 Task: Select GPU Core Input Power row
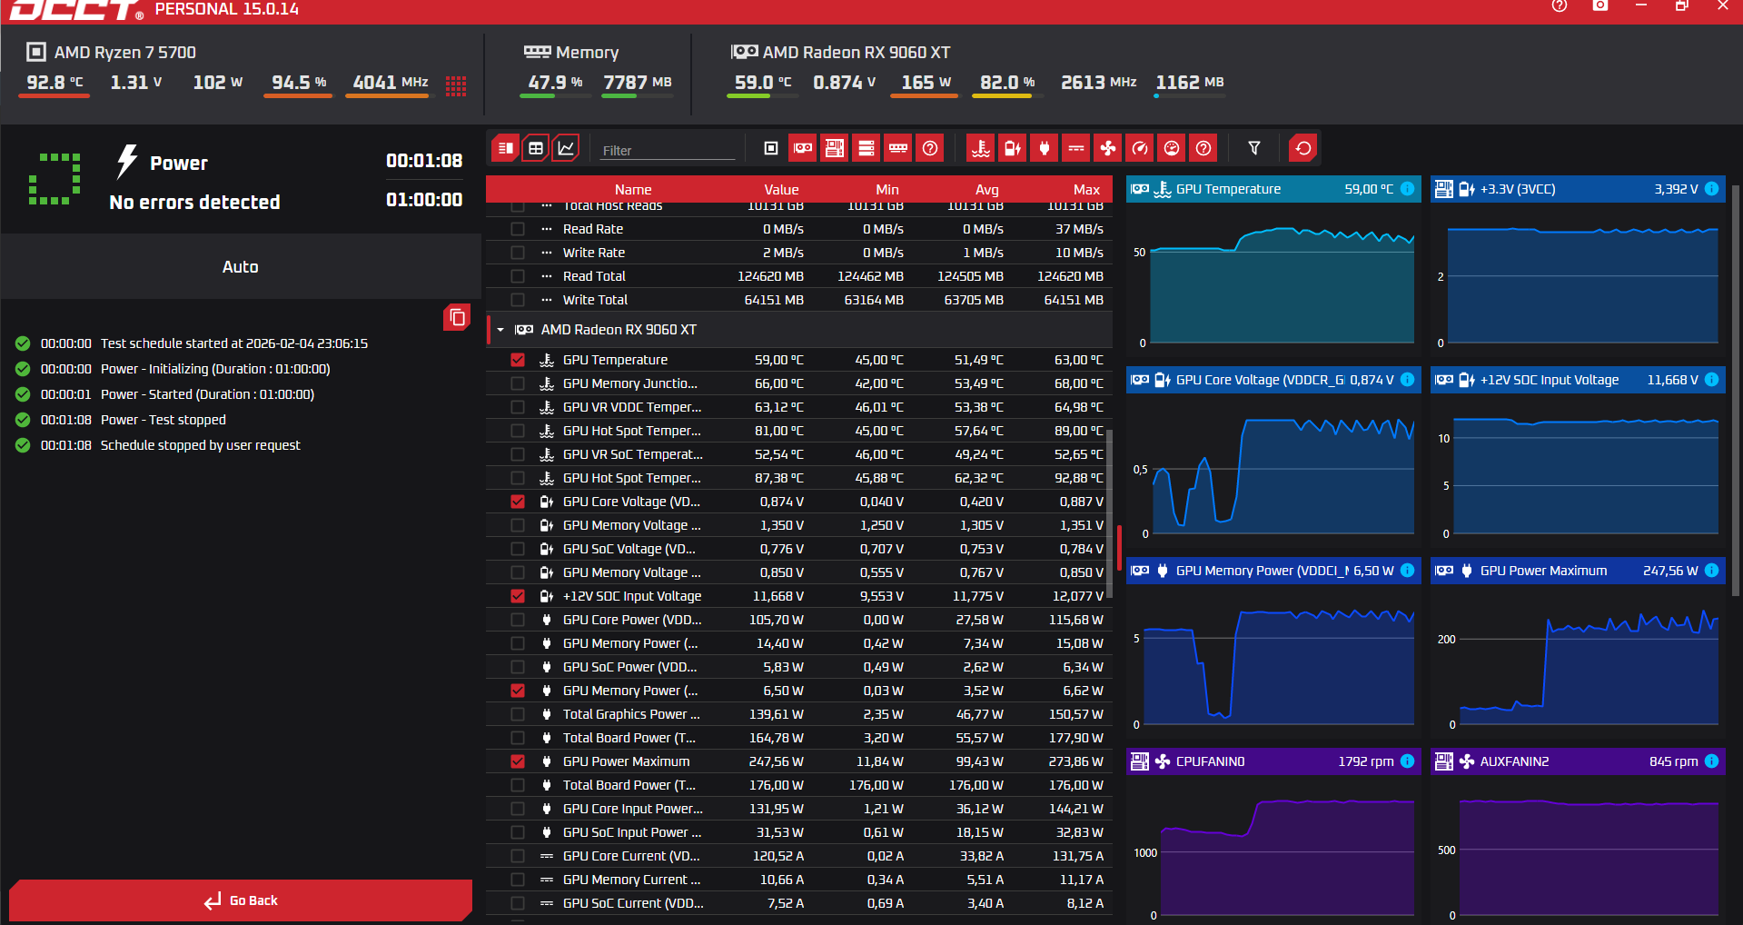click(x=799, y=809)
